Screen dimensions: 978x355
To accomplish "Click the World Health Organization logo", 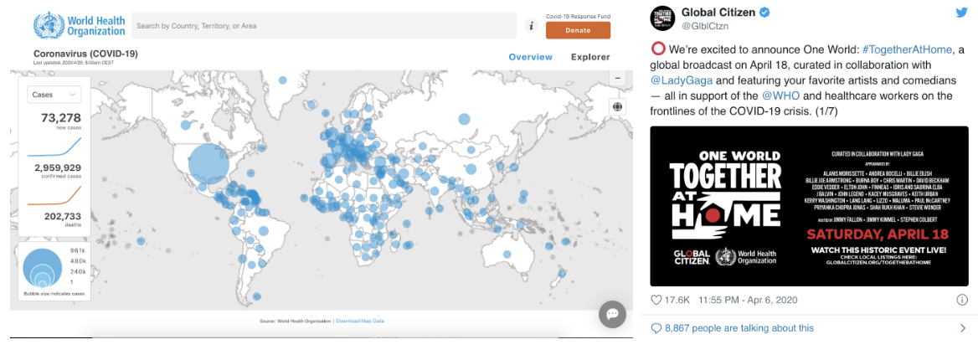I will click(80, 25).
